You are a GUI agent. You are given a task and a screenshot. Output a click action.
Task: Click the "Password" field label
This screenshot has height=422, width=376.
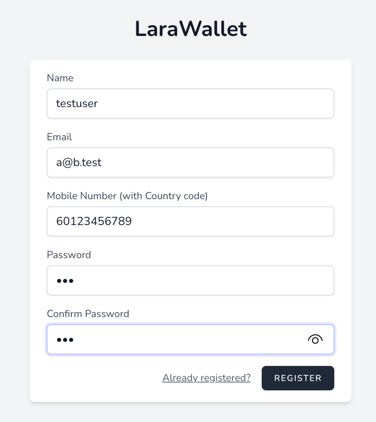69,255
